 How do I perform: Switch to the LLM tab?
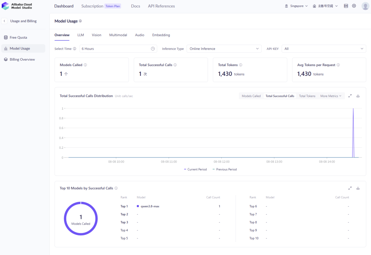point(81,35)
